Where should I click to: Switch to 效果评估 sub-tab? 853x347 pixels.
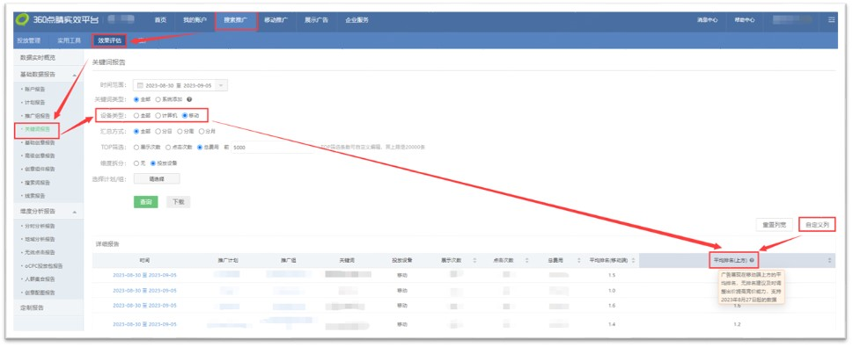pyautogui.click(x=109, y=40)
